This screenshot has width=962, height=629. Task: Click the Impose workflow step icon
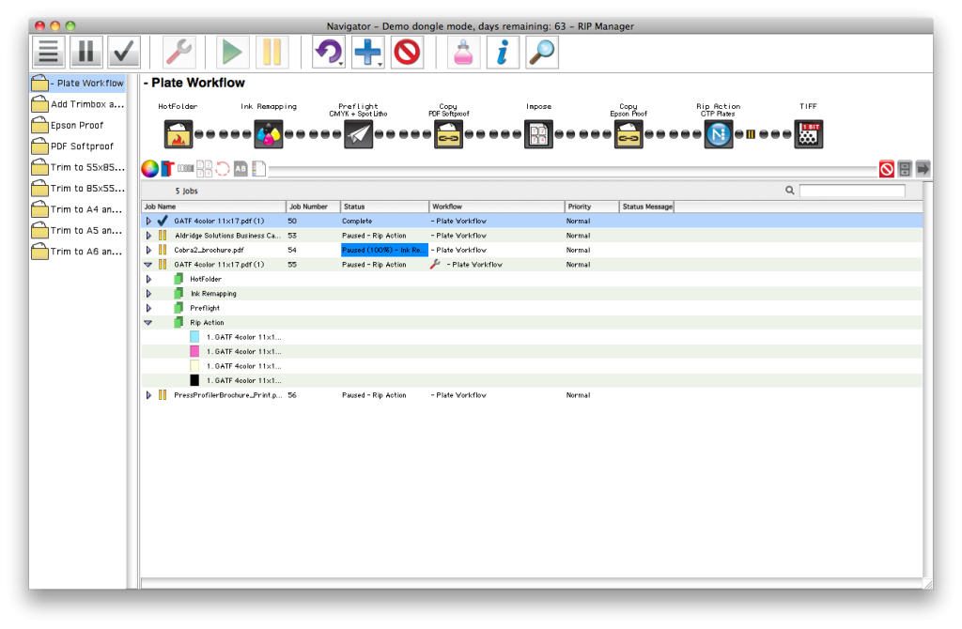(x=539, y=134)
